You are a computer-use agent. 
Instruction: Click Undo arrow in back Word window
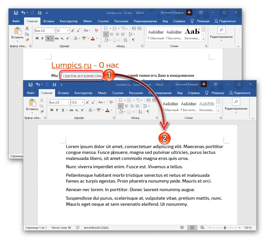click(x=23, y=13)
